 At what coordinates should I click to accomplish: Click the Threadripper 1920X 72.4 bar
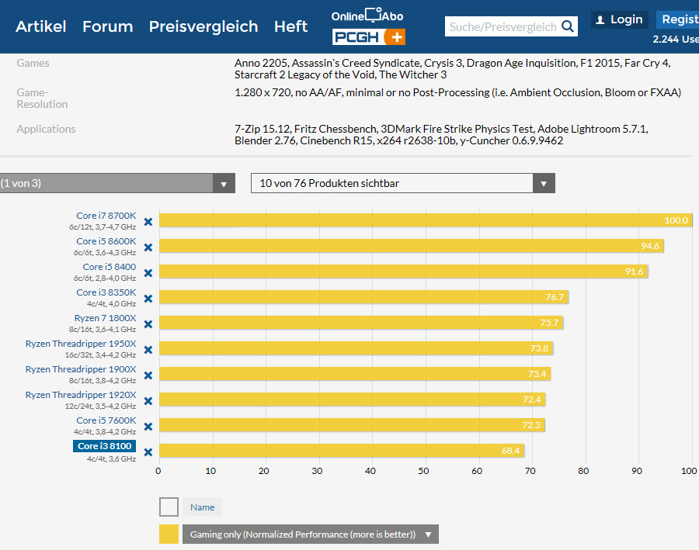coord(352,400)
